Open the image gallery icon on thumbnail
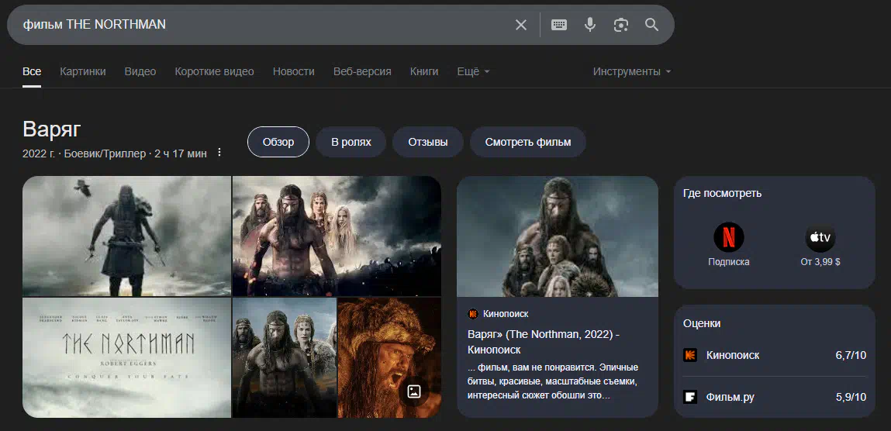Viewport: 891px width, 431px height. [414, 391]
